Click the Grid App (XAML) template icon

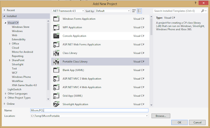tap(56, 96)
